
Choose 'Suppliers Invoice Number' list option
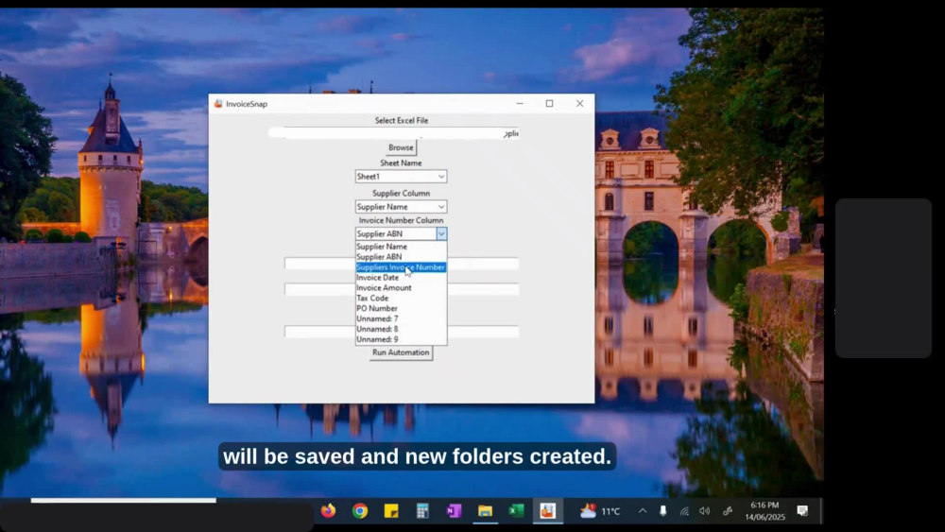(401, 266)
